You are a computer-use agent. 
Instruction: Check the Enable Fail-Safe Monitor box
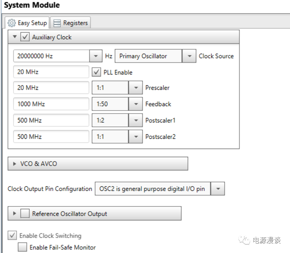(x=22, y=247)
